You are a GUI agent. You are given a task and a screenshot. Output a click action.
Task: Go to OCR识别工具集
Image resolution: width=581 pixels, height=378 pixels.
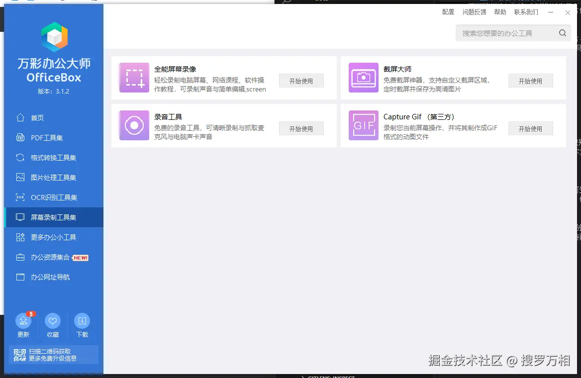point(54,197)
